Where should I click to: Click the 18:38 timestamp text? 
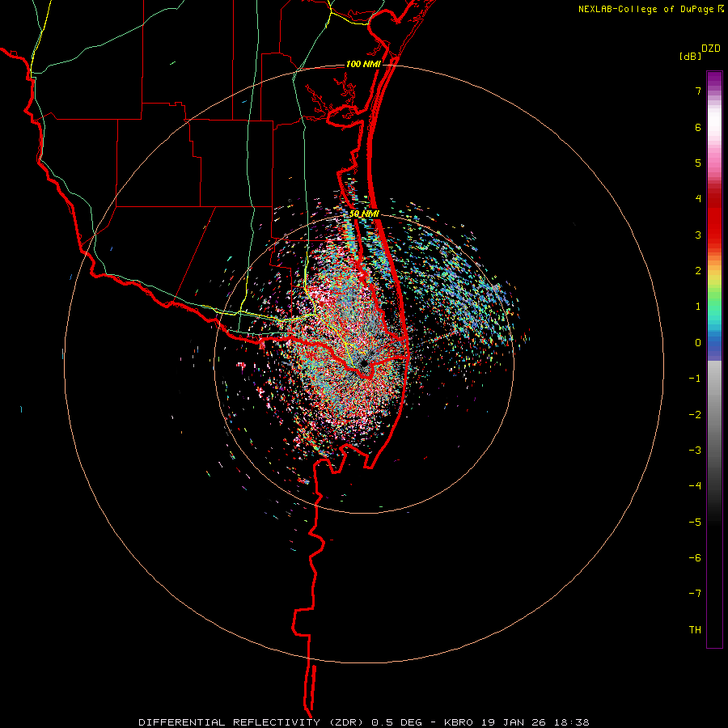572,722
